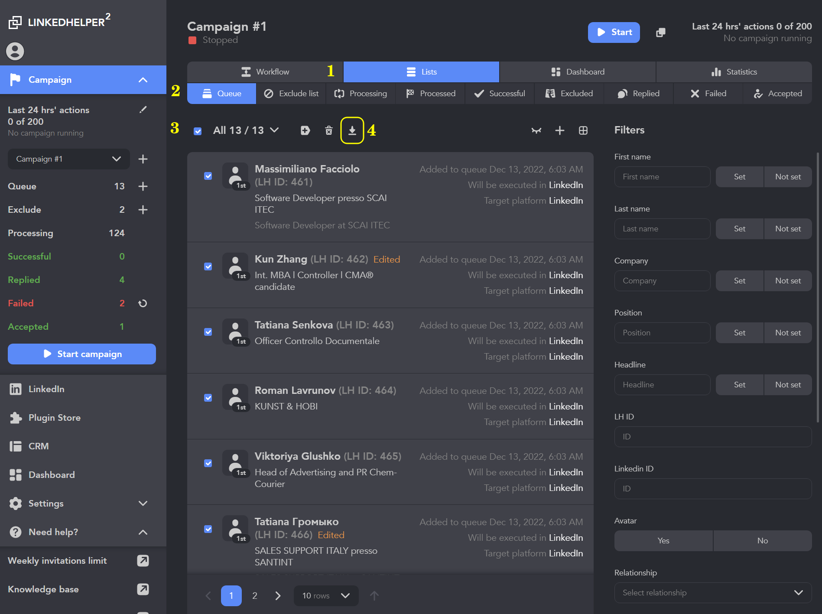Click Set for First name filter
The width and height of the screenshot is (822, 614).
[740, 177]
